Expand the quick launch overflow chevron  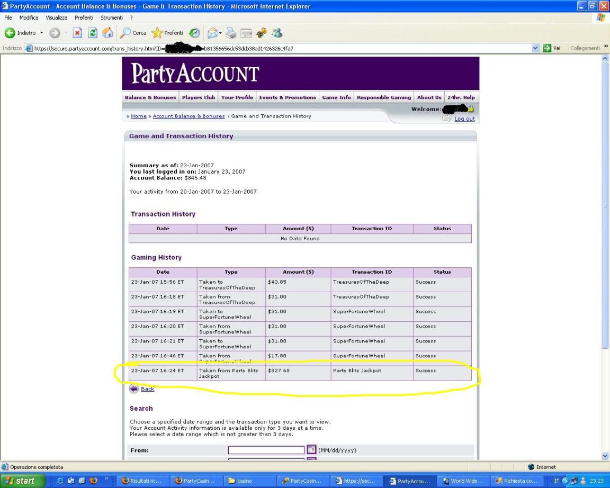pos(106,478)
